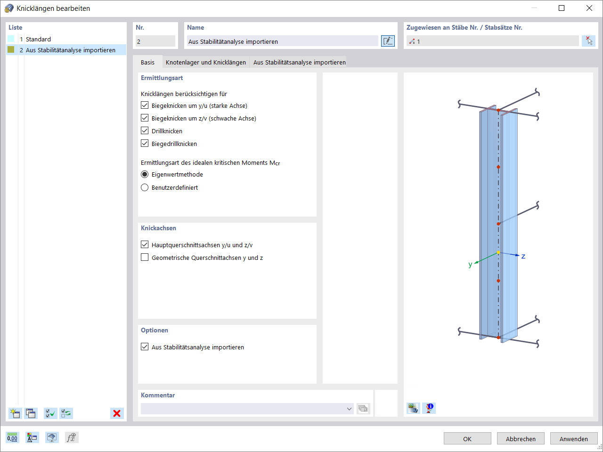Screen dimensions: 603x452
Task: Click the edit name icon beside the Name field
Action: click(x=388, y=41)
